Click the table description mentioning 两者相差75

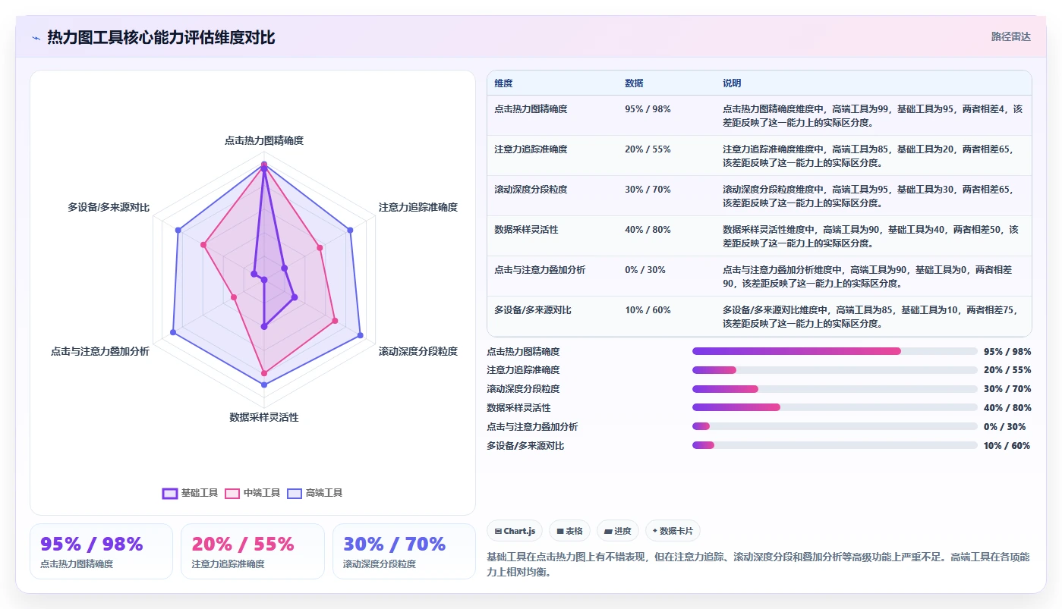[x=870, y=316]
